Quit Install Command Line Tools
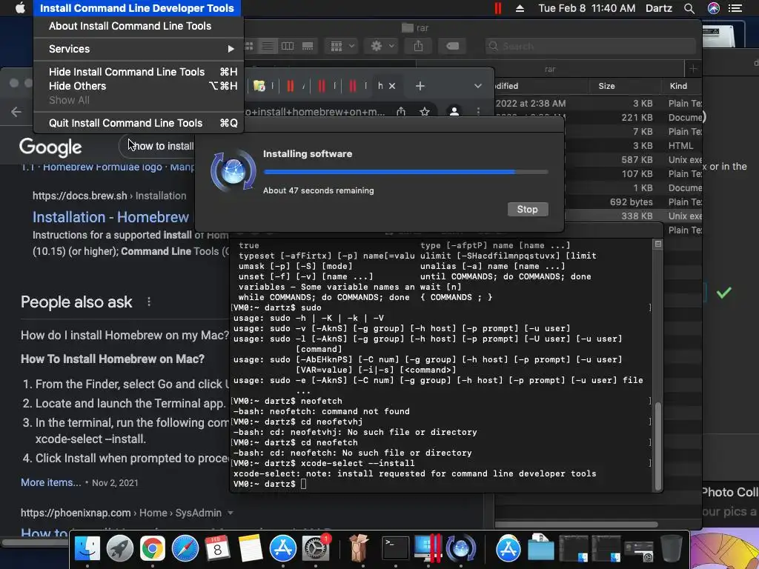 pos(139,123)
